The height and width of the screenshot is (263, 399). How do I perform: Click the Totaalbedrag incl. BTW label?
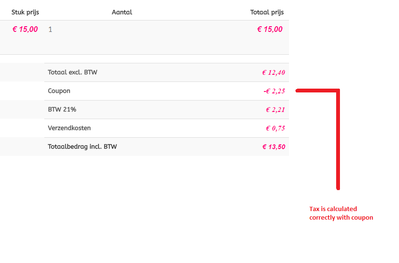click(82, 147)
